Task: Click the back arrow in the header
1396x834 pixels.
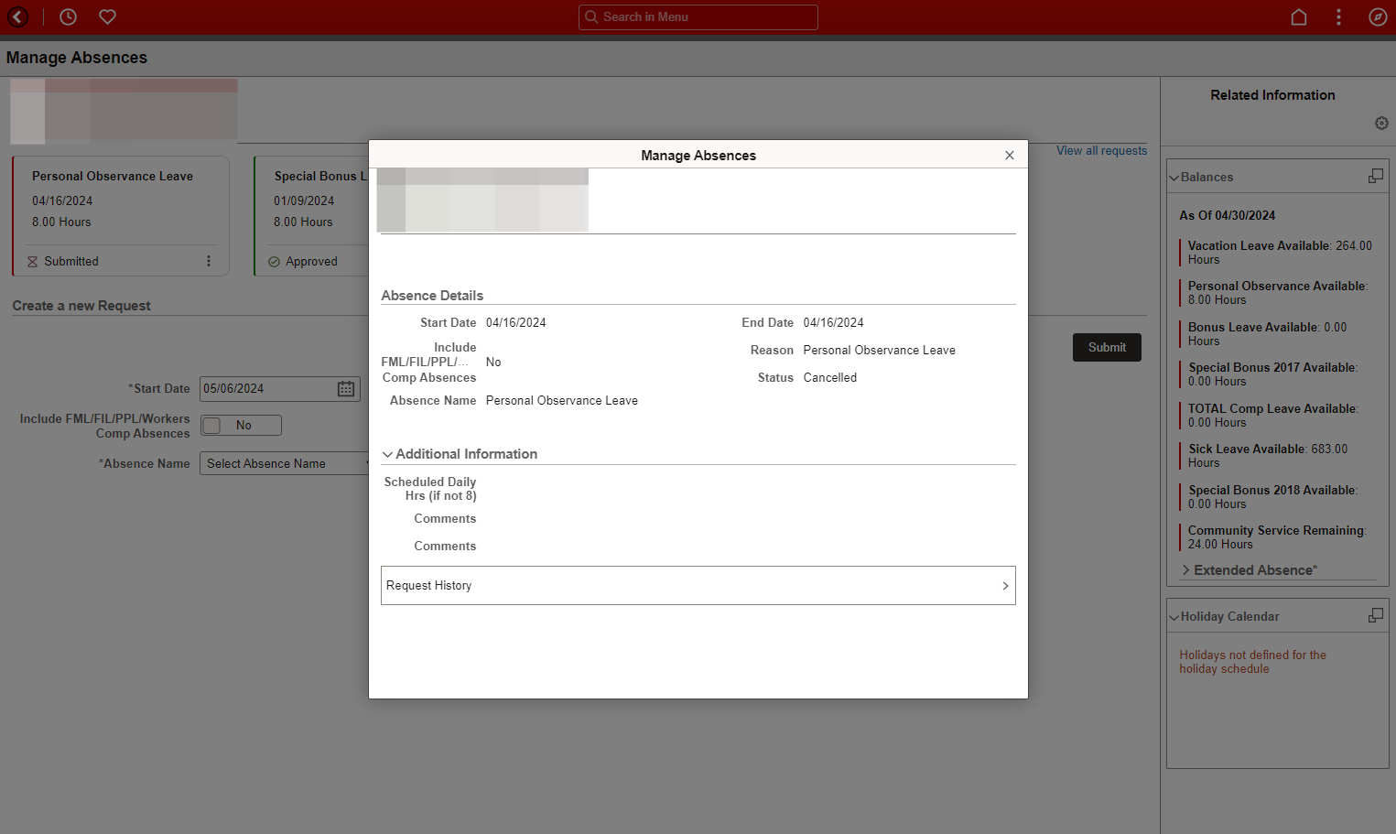Action: pyautogui.click(x=17, y=16)
